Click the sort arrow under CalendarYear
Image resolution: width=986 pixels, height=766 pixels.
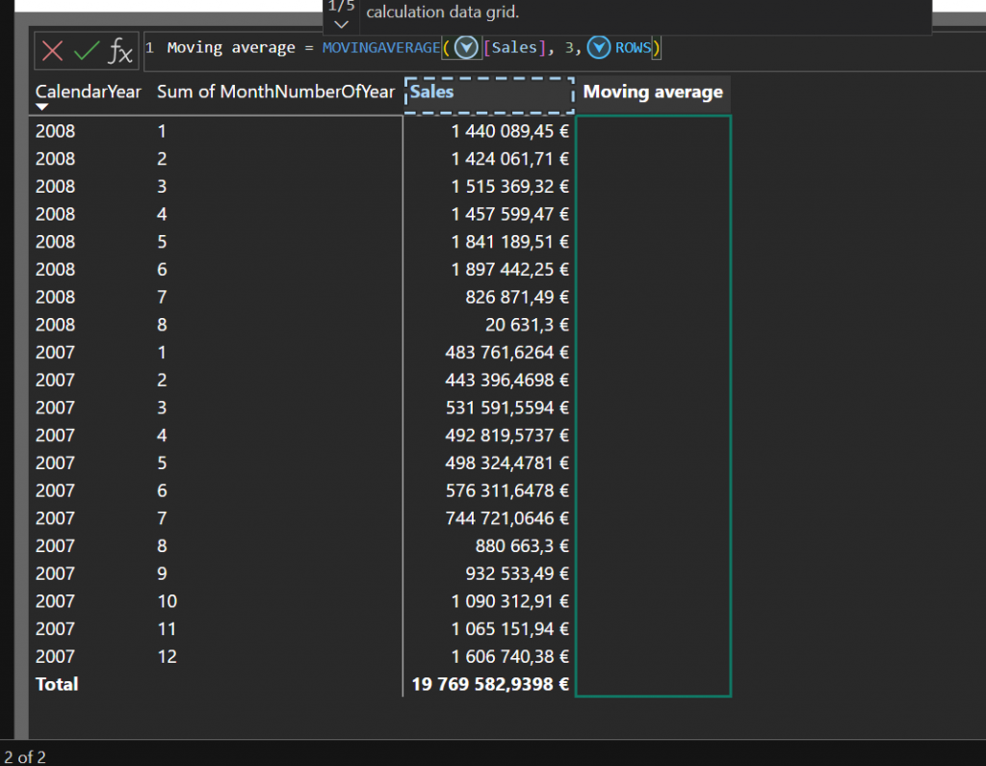[x=41, y=107]
